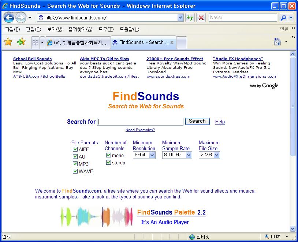Click the 100% zoom level magnifier icon
This screenshot has height=242, width=298.
[x=267, y=237]
